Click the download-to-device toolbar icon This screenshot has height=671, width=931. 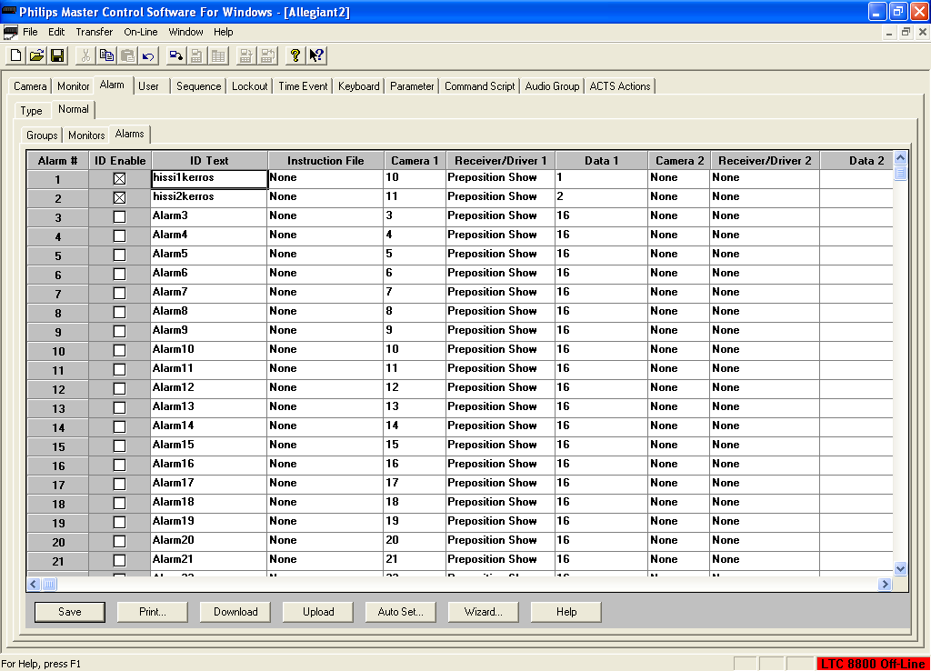click(x=245, y=55)
